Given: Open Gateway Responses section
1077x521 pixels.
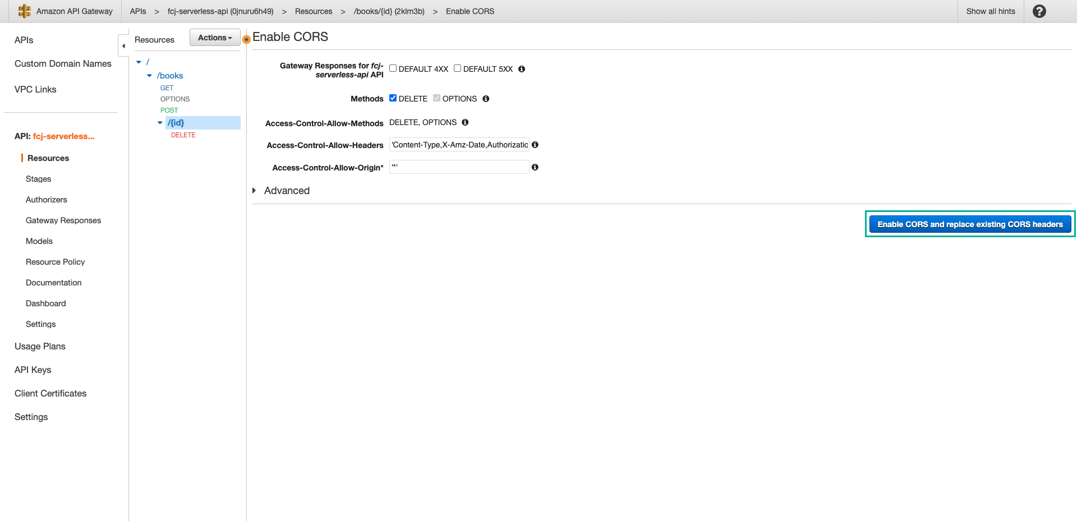Looking at the screenshot, I should pyautogui.click(x=63, y=220).
